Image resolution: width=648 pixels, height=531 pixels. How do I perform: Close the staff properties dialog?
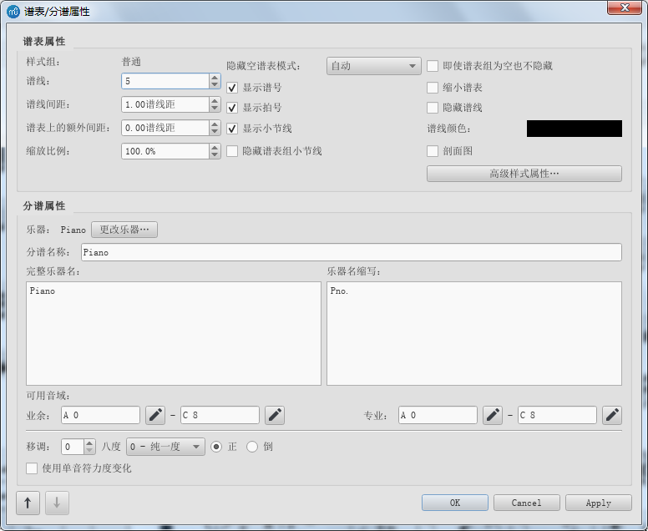click(x=619, y=8)
